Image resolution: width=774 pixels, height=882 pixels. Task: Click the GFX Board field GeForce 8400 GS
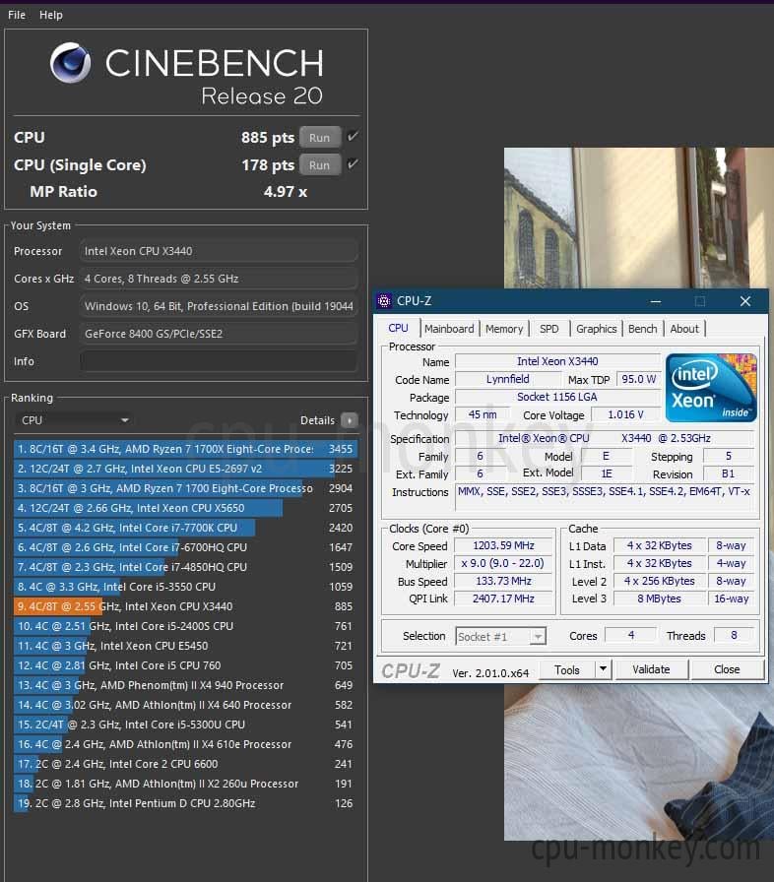pyautogui.click(x=219, y=334)
